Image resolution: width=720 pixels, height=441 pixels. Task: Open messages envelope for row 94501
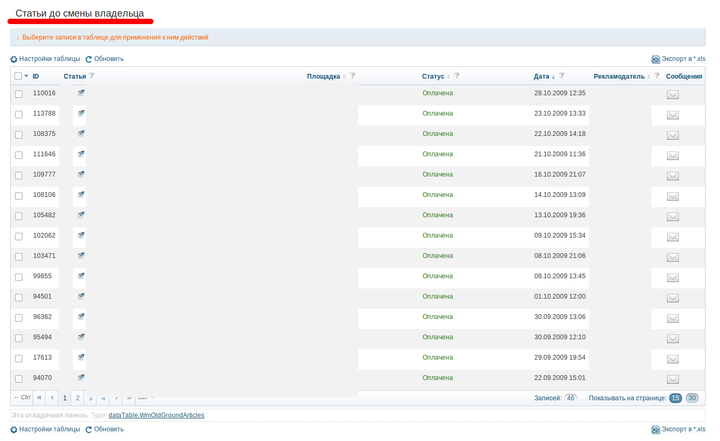click(x=673, y=298)
